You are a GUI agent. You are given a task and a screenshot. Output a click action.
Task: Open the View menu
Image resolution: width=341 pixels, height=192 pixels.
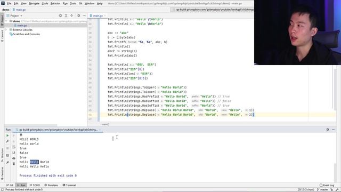(x=23, y=4)
